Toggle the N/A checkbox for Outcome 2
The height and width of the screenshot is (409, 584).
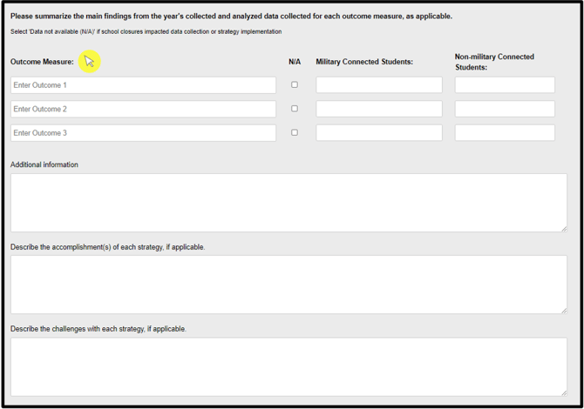295,109
